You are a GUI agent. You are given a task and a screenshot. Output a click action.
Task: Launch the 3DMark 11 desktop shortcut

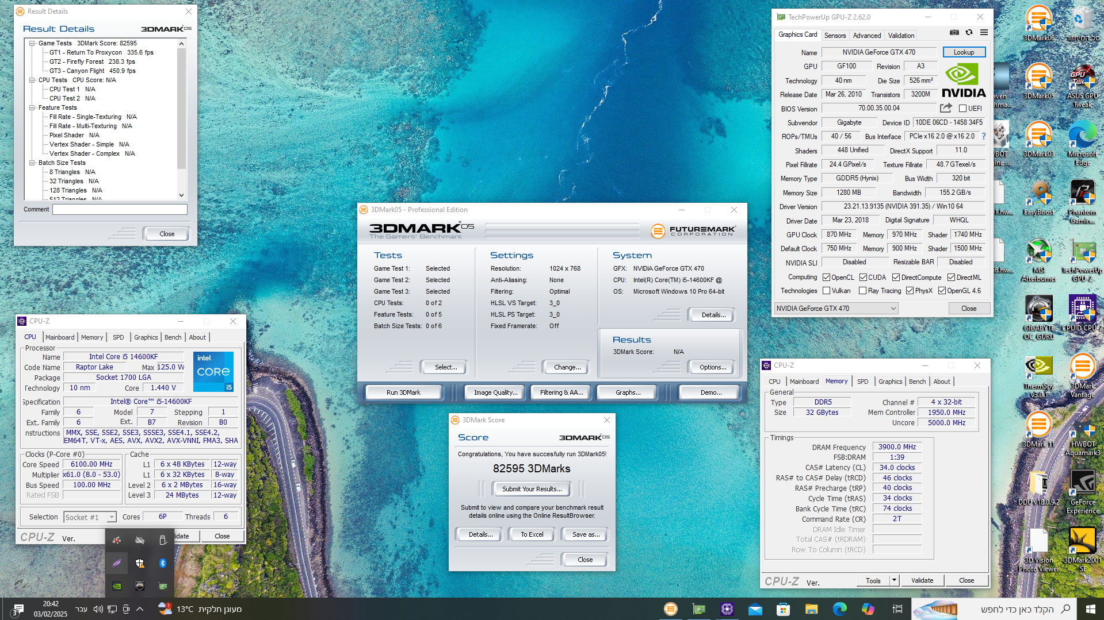pyautogui.click(x=1039, y=429)
